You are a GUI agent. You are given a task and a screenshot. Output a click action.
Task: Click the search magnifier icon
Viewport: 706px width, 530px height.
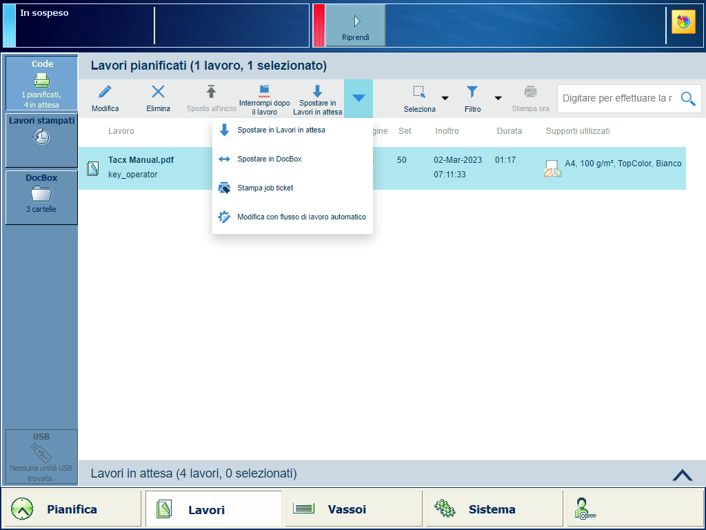click(688, 98)
